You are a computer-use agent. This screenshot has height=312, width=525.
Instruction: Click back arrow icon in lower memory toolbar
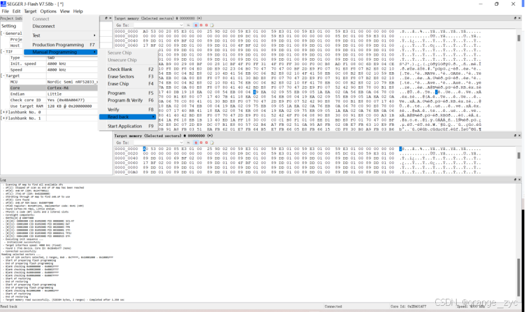189,142
